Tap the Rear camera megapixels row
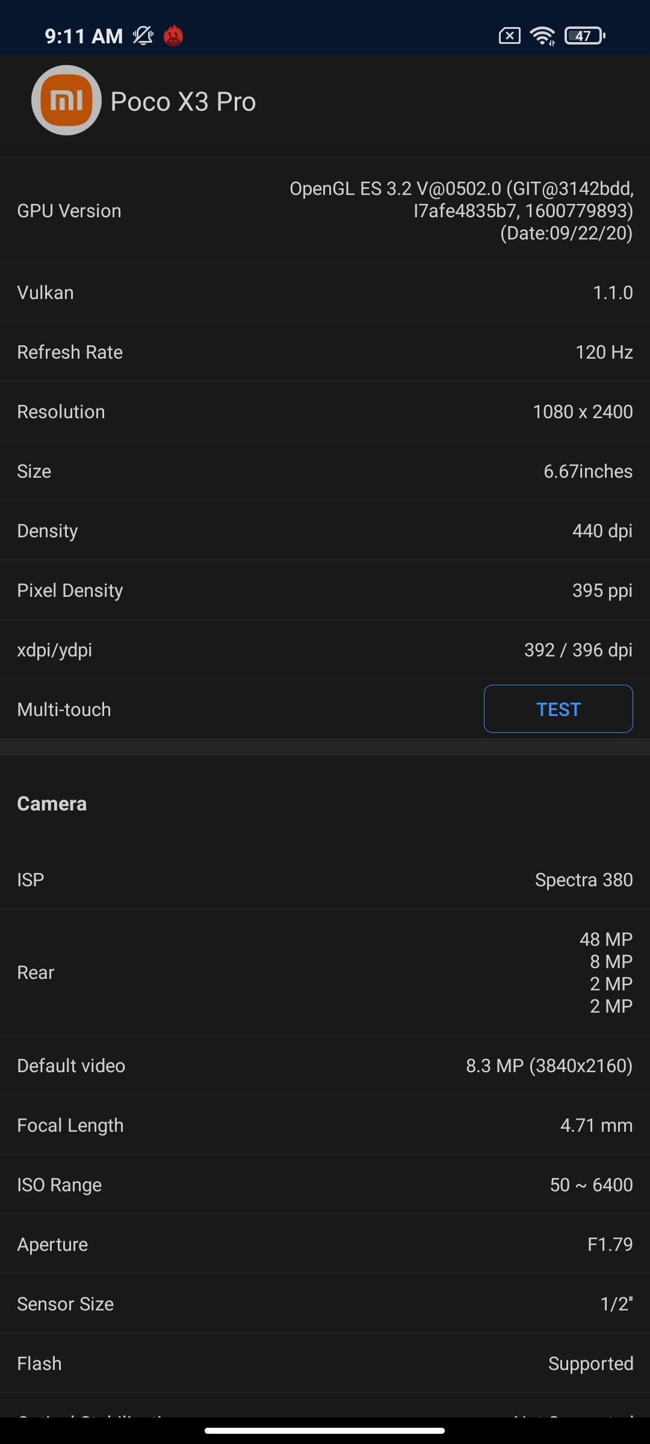Screen dimensions: 650x1444 point(325,972)
